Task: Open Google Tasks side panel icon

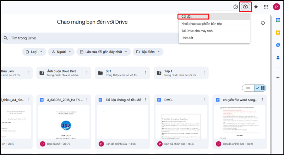Action: point(278,45)
